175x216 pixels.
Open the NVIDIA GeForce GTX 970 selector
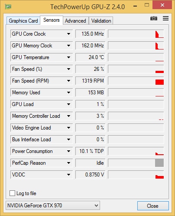coord(53,206)
